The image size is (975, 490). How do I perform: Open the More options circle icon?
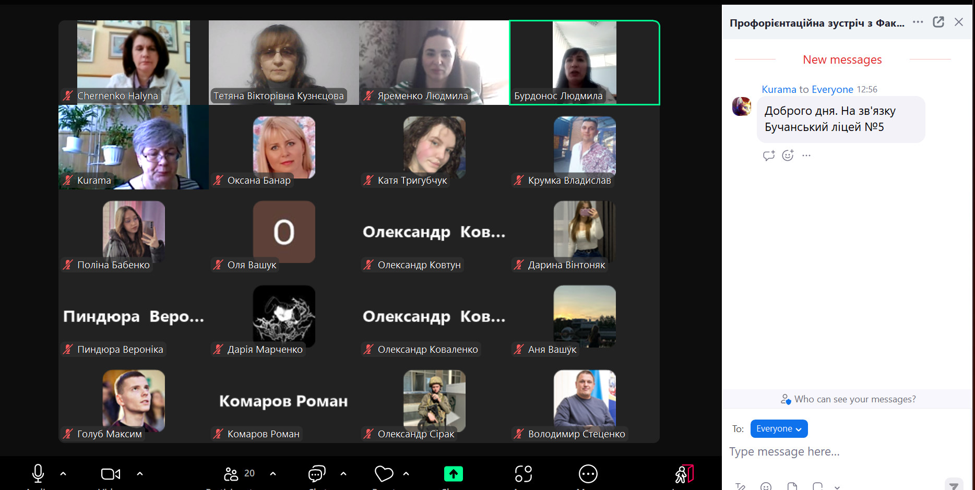tap(588, 474)
